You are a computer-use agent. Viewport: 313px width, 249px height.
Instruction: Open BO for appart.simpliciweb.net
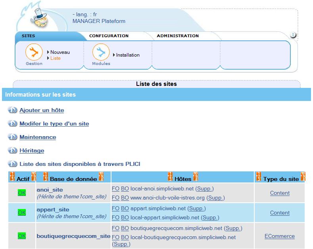pos(125,208)
